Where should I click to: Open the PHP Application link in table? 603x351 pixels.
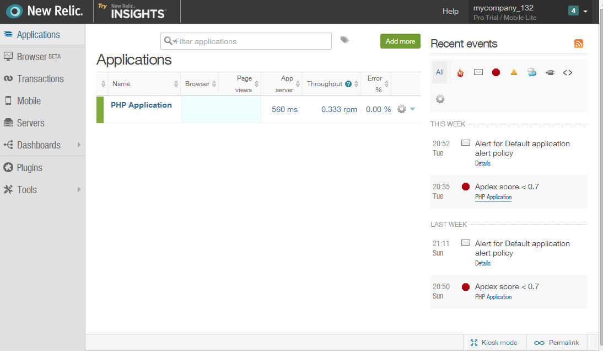point(141,105)
